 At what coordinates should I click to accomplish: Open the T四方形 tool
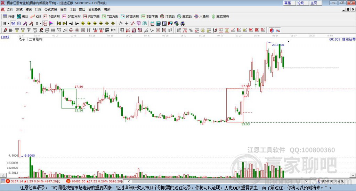110,17
